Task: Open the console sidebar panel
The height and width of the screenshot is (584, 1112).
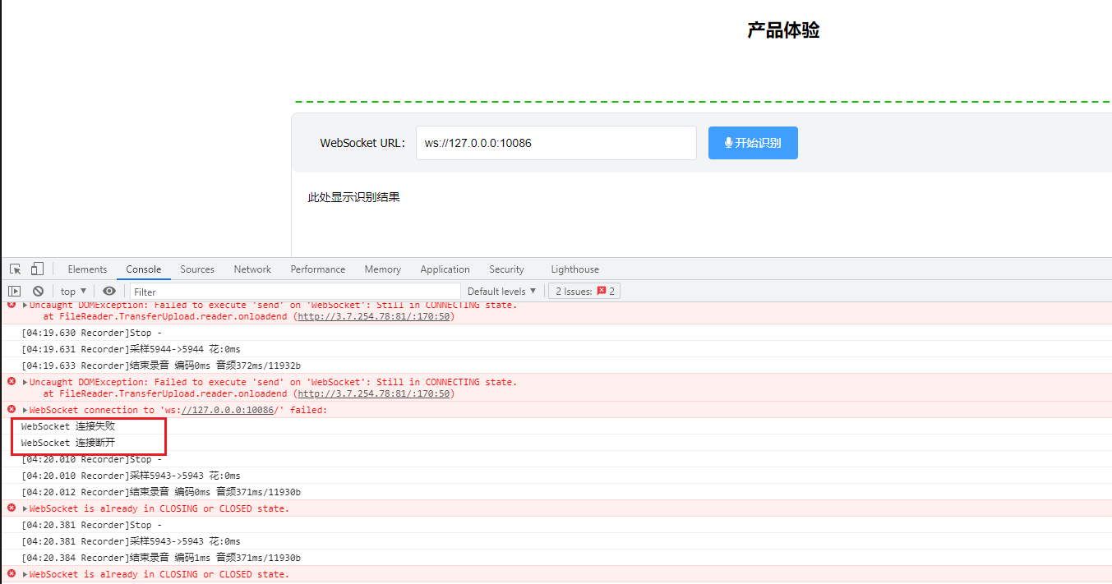Action: point(14,291)
